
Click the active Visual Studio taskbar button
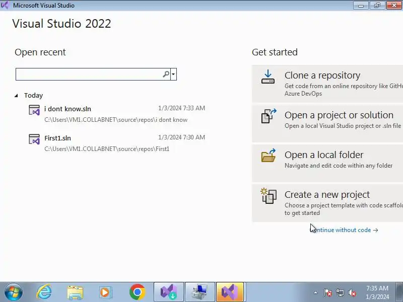230,292
